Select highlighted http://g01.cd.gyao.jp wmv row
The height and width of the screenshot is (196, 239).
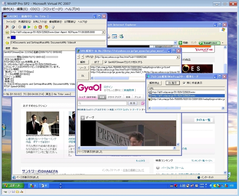pyautogui.click(x=186, y=96)
